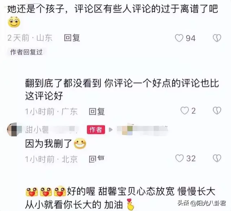The image size is (231, 211).
Task: Tap the 作者回复过 label
Action: click(26, 52)
